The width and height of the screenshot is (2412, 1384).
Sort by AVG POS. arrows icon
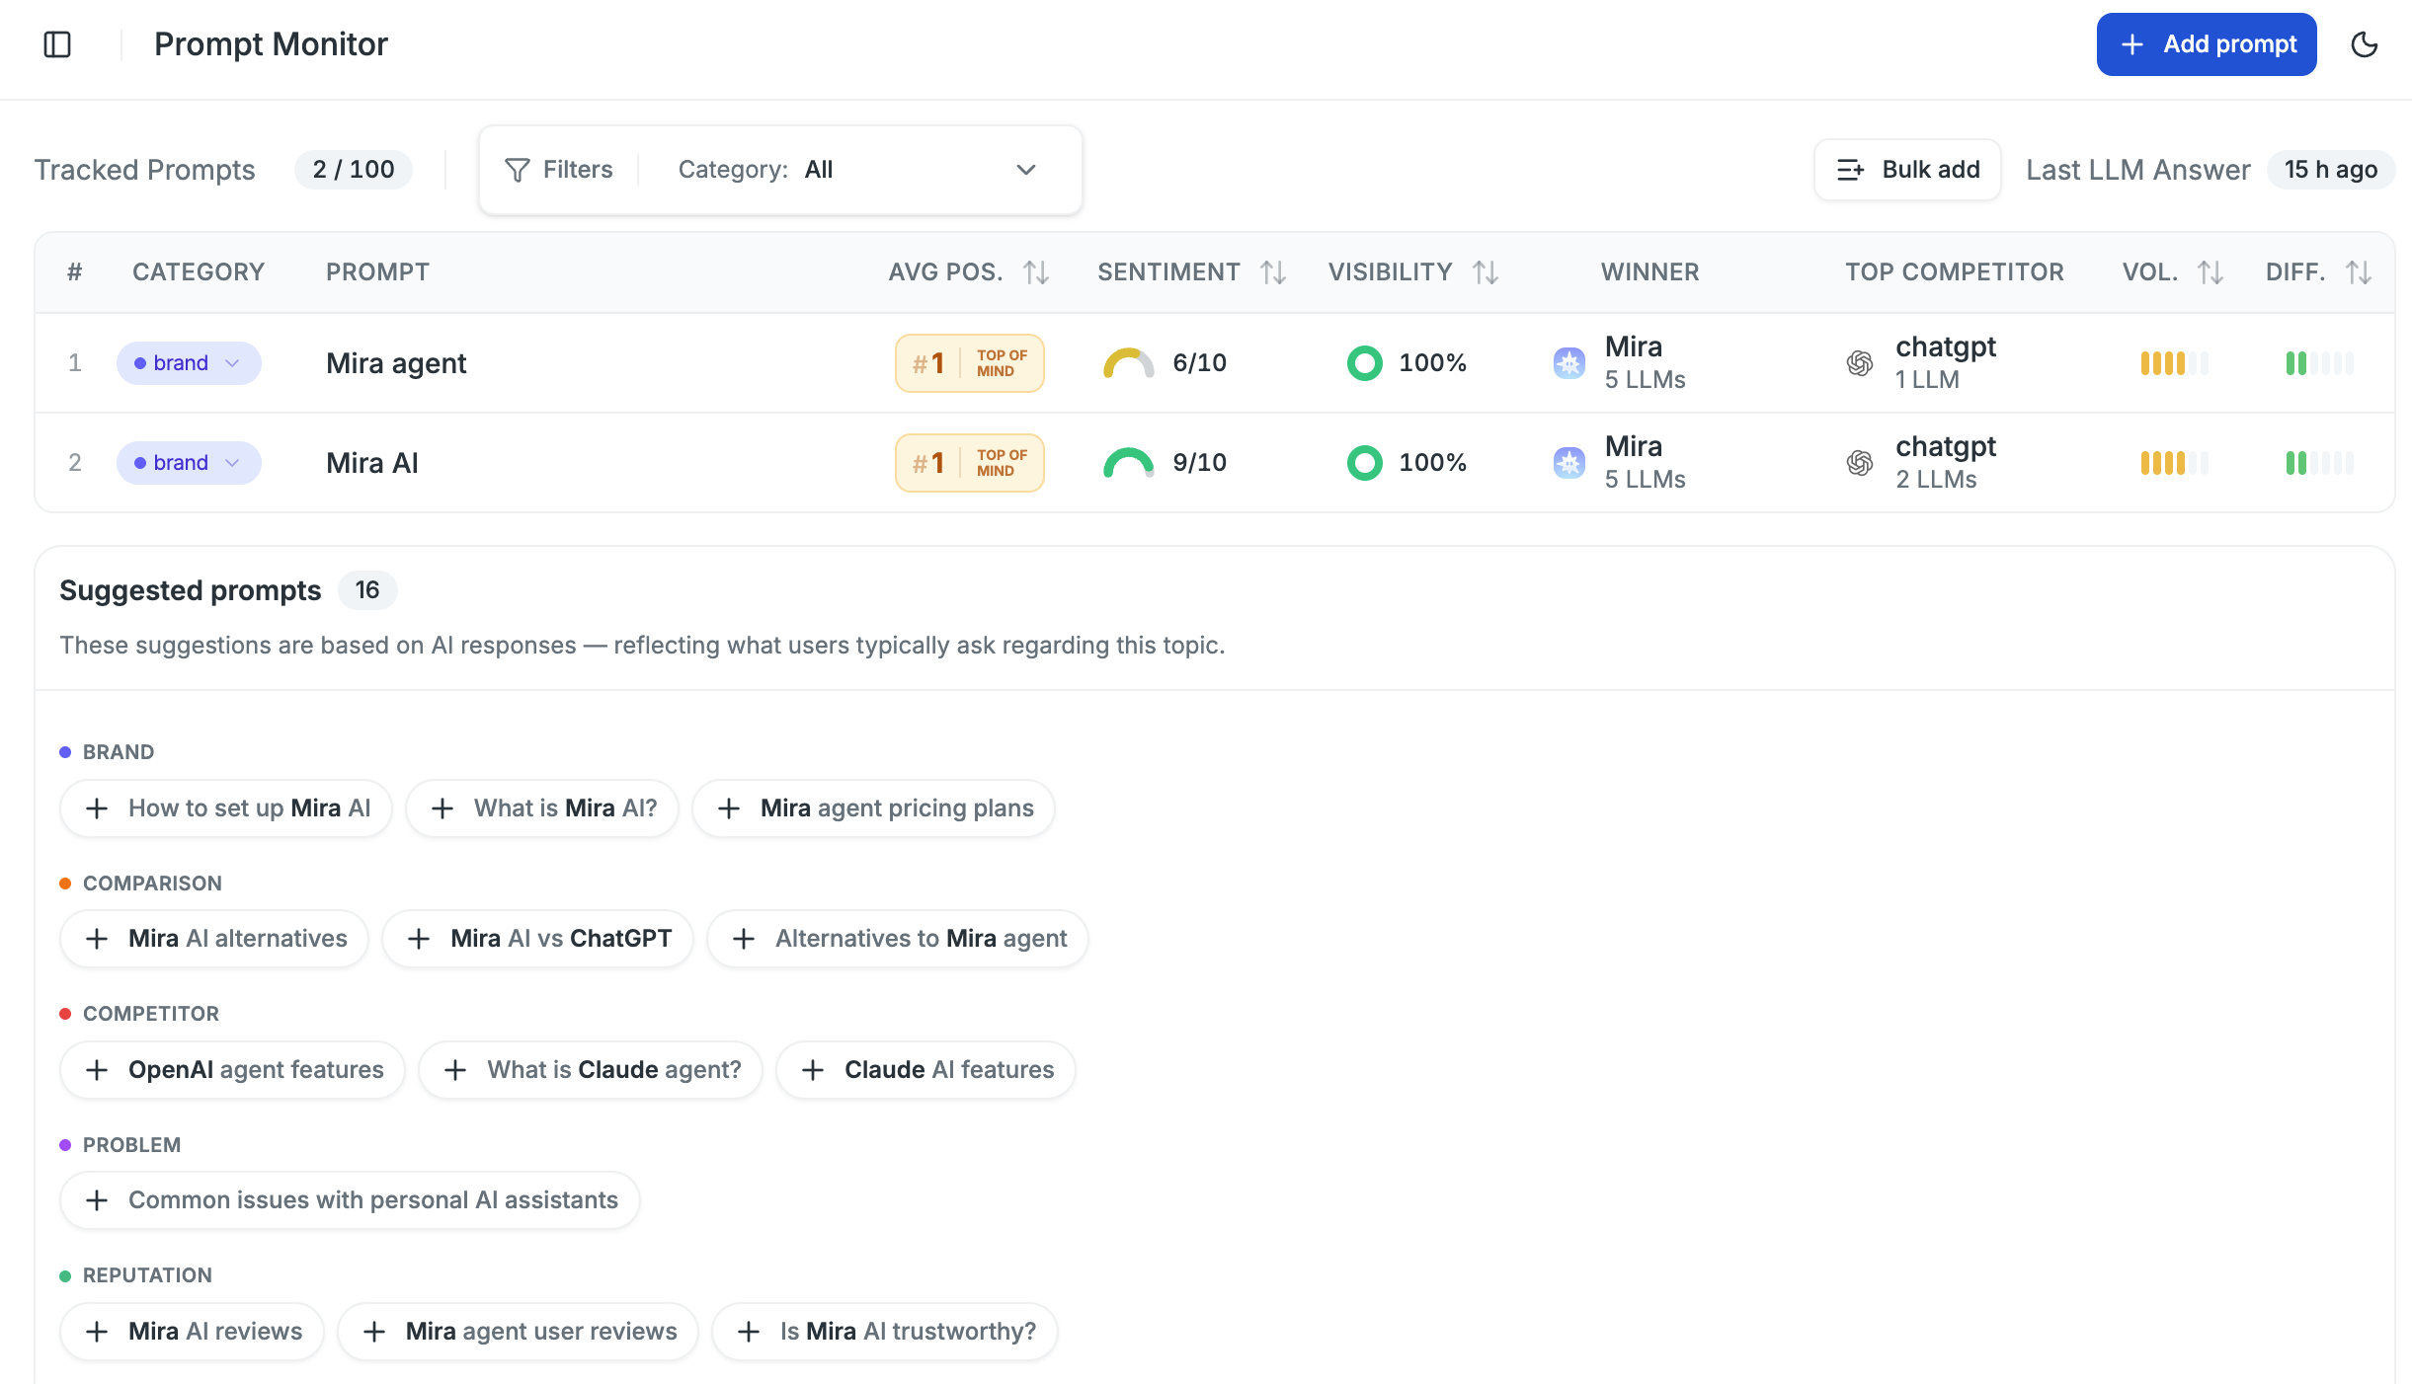1036,272
